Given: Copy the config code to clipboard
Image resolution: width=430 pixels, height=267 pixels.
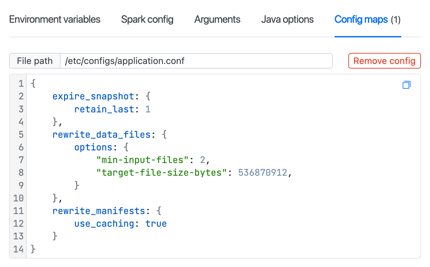Looking at the screenshot, I should (x=407, y=85).
